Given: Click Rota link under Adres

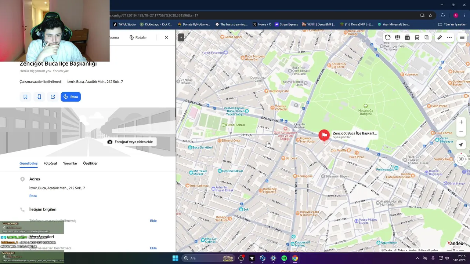Looking at the screenshot, I should pos(33,196).
